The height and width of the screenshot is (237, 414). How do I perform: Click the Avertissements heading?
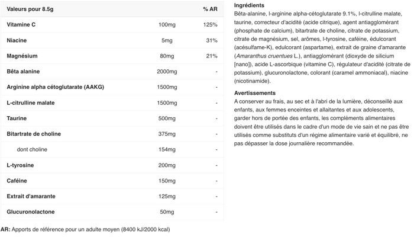click(x=255, y=93)
